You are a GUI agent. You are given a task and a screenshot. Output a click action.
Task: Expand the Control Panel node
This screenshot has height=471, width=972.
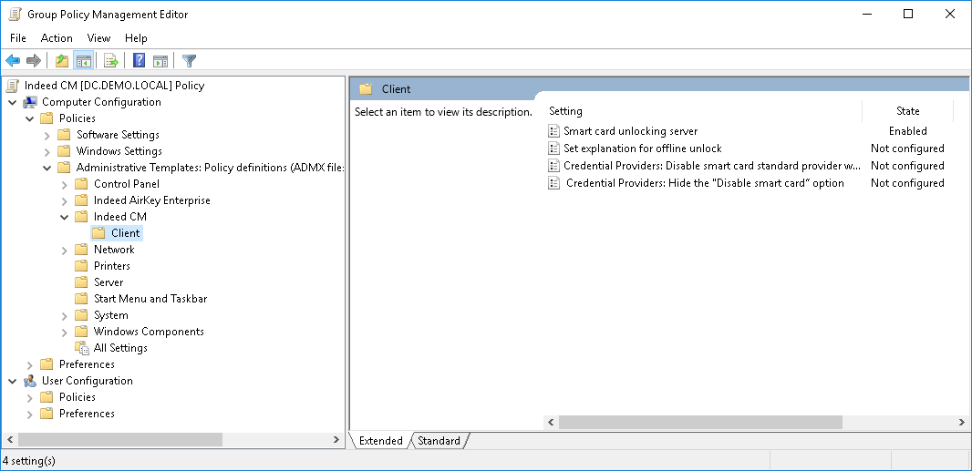(x=65, y=184)
